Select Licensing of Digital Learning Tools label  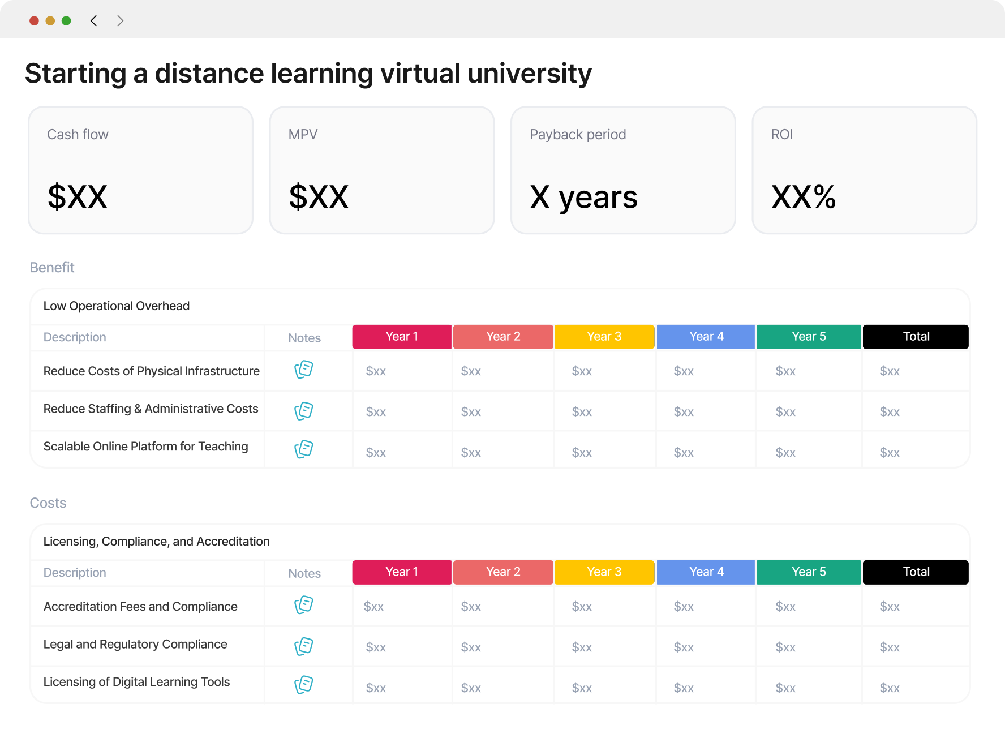137,682
